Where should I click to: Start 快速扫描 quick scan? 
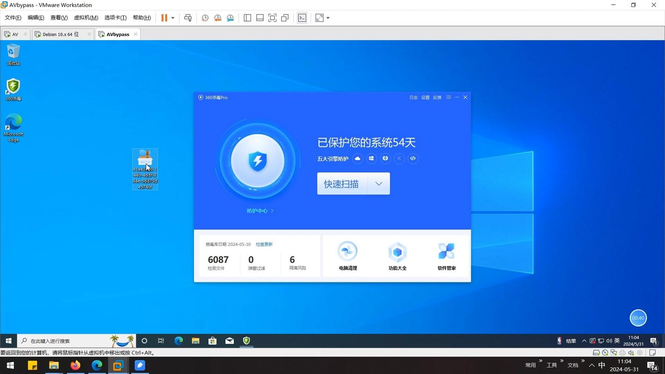(342, 184)
